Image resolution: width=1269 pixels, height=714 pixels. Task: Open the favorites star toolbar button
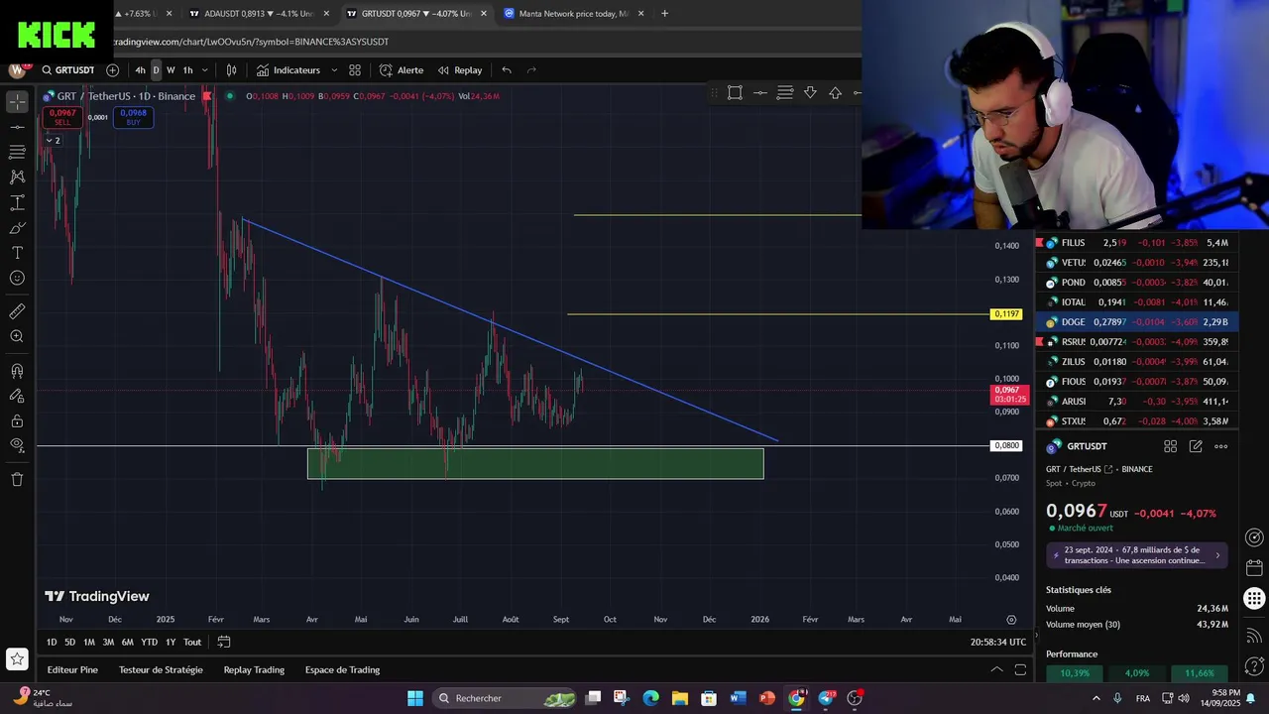pos(17,659)
